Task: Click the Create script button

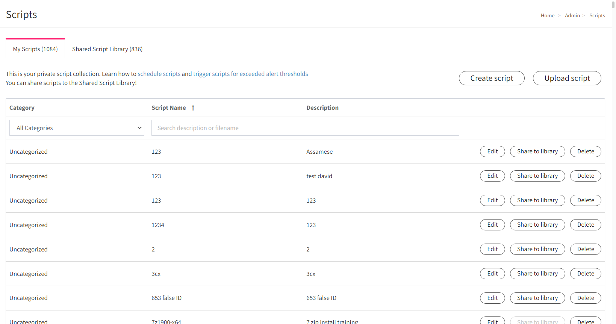Action: 492,78
